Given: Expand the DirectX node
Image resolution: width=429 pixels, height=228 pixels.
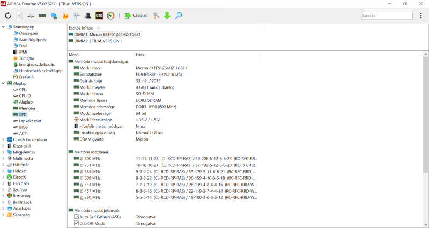Looking at the screenshot, I should point(3,178).
